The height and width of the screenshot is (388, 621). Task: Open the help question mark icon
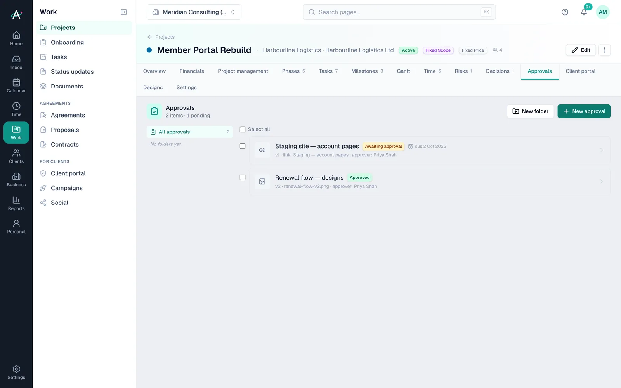(x=565, y=12)
